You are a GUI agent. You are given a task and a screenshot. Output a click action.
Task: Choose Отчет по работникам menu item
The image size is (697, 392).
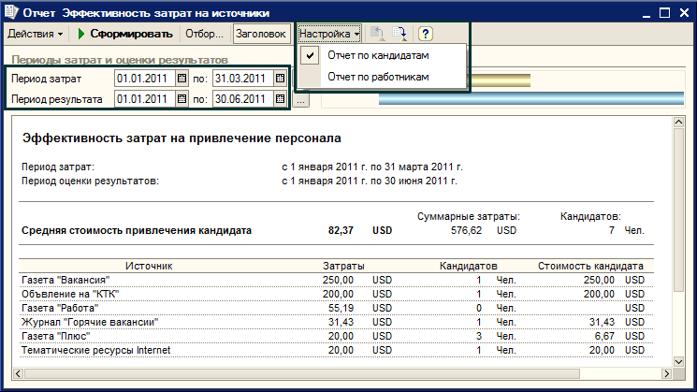376,77
